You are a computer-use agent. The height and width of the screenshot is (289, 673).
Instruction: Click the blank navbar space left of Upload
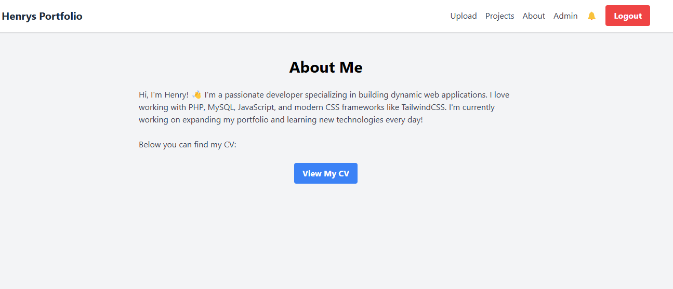(260, 16)
